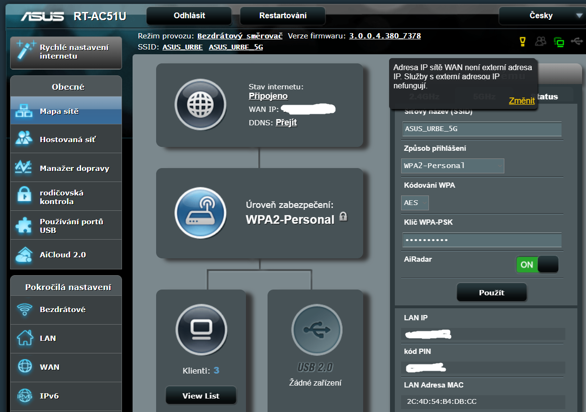
Task: Open LAN advanced settings item
Action: pos(66,338)
